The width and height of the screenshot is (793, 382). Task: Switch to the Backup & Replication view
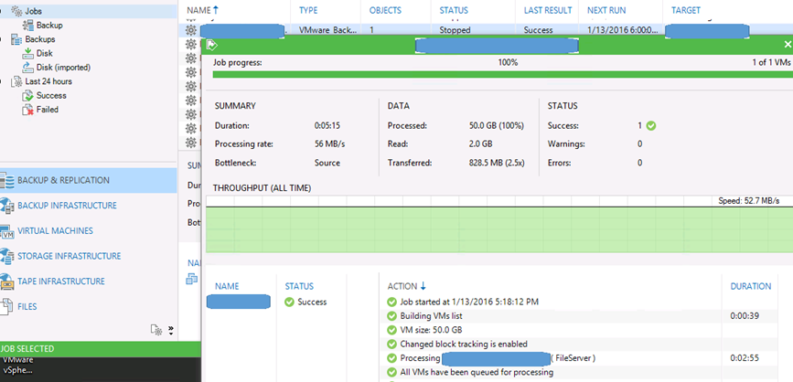[63, 180]
